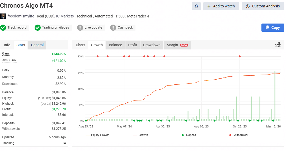
Task: Select the Chart tab
Action: click(x=80, y=45)
